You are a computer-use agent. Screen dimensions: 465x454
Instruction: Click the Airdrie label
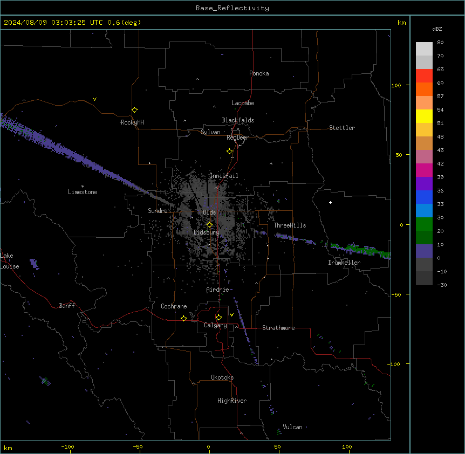[x=218, y=290]
